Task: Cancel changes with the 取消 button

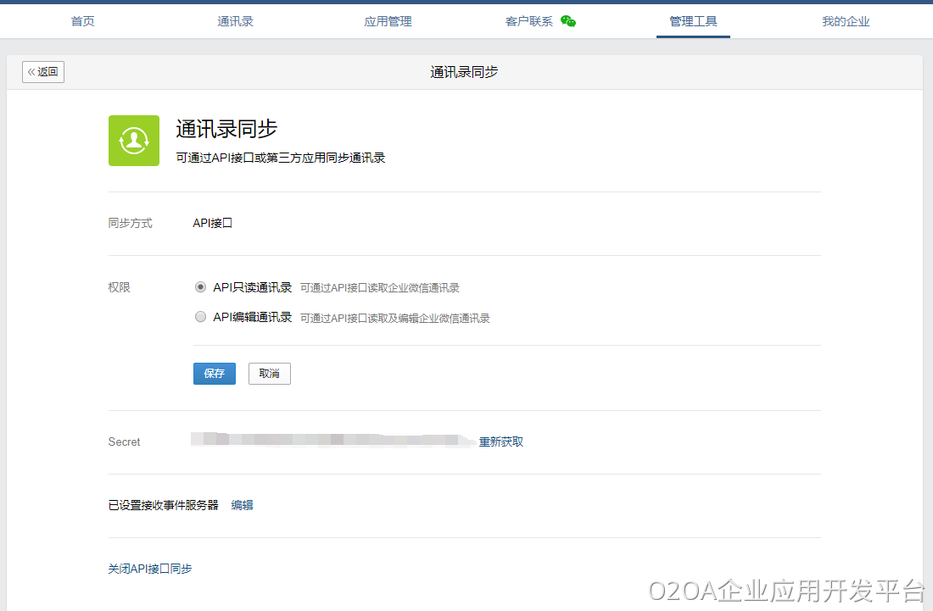Action: 270,374
